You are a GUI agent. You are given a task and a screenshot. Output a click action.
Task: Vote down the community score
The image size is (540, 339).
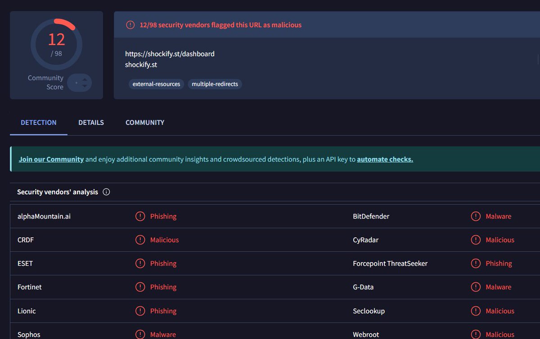coord(85,86)
